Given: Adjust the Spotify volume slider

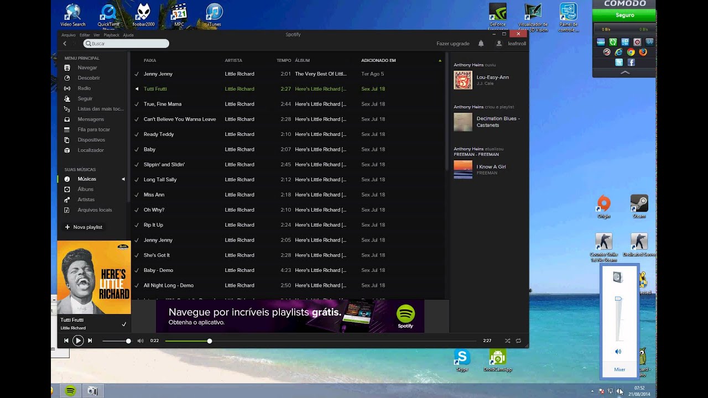Looking at the screenshot, I should 116,341.
